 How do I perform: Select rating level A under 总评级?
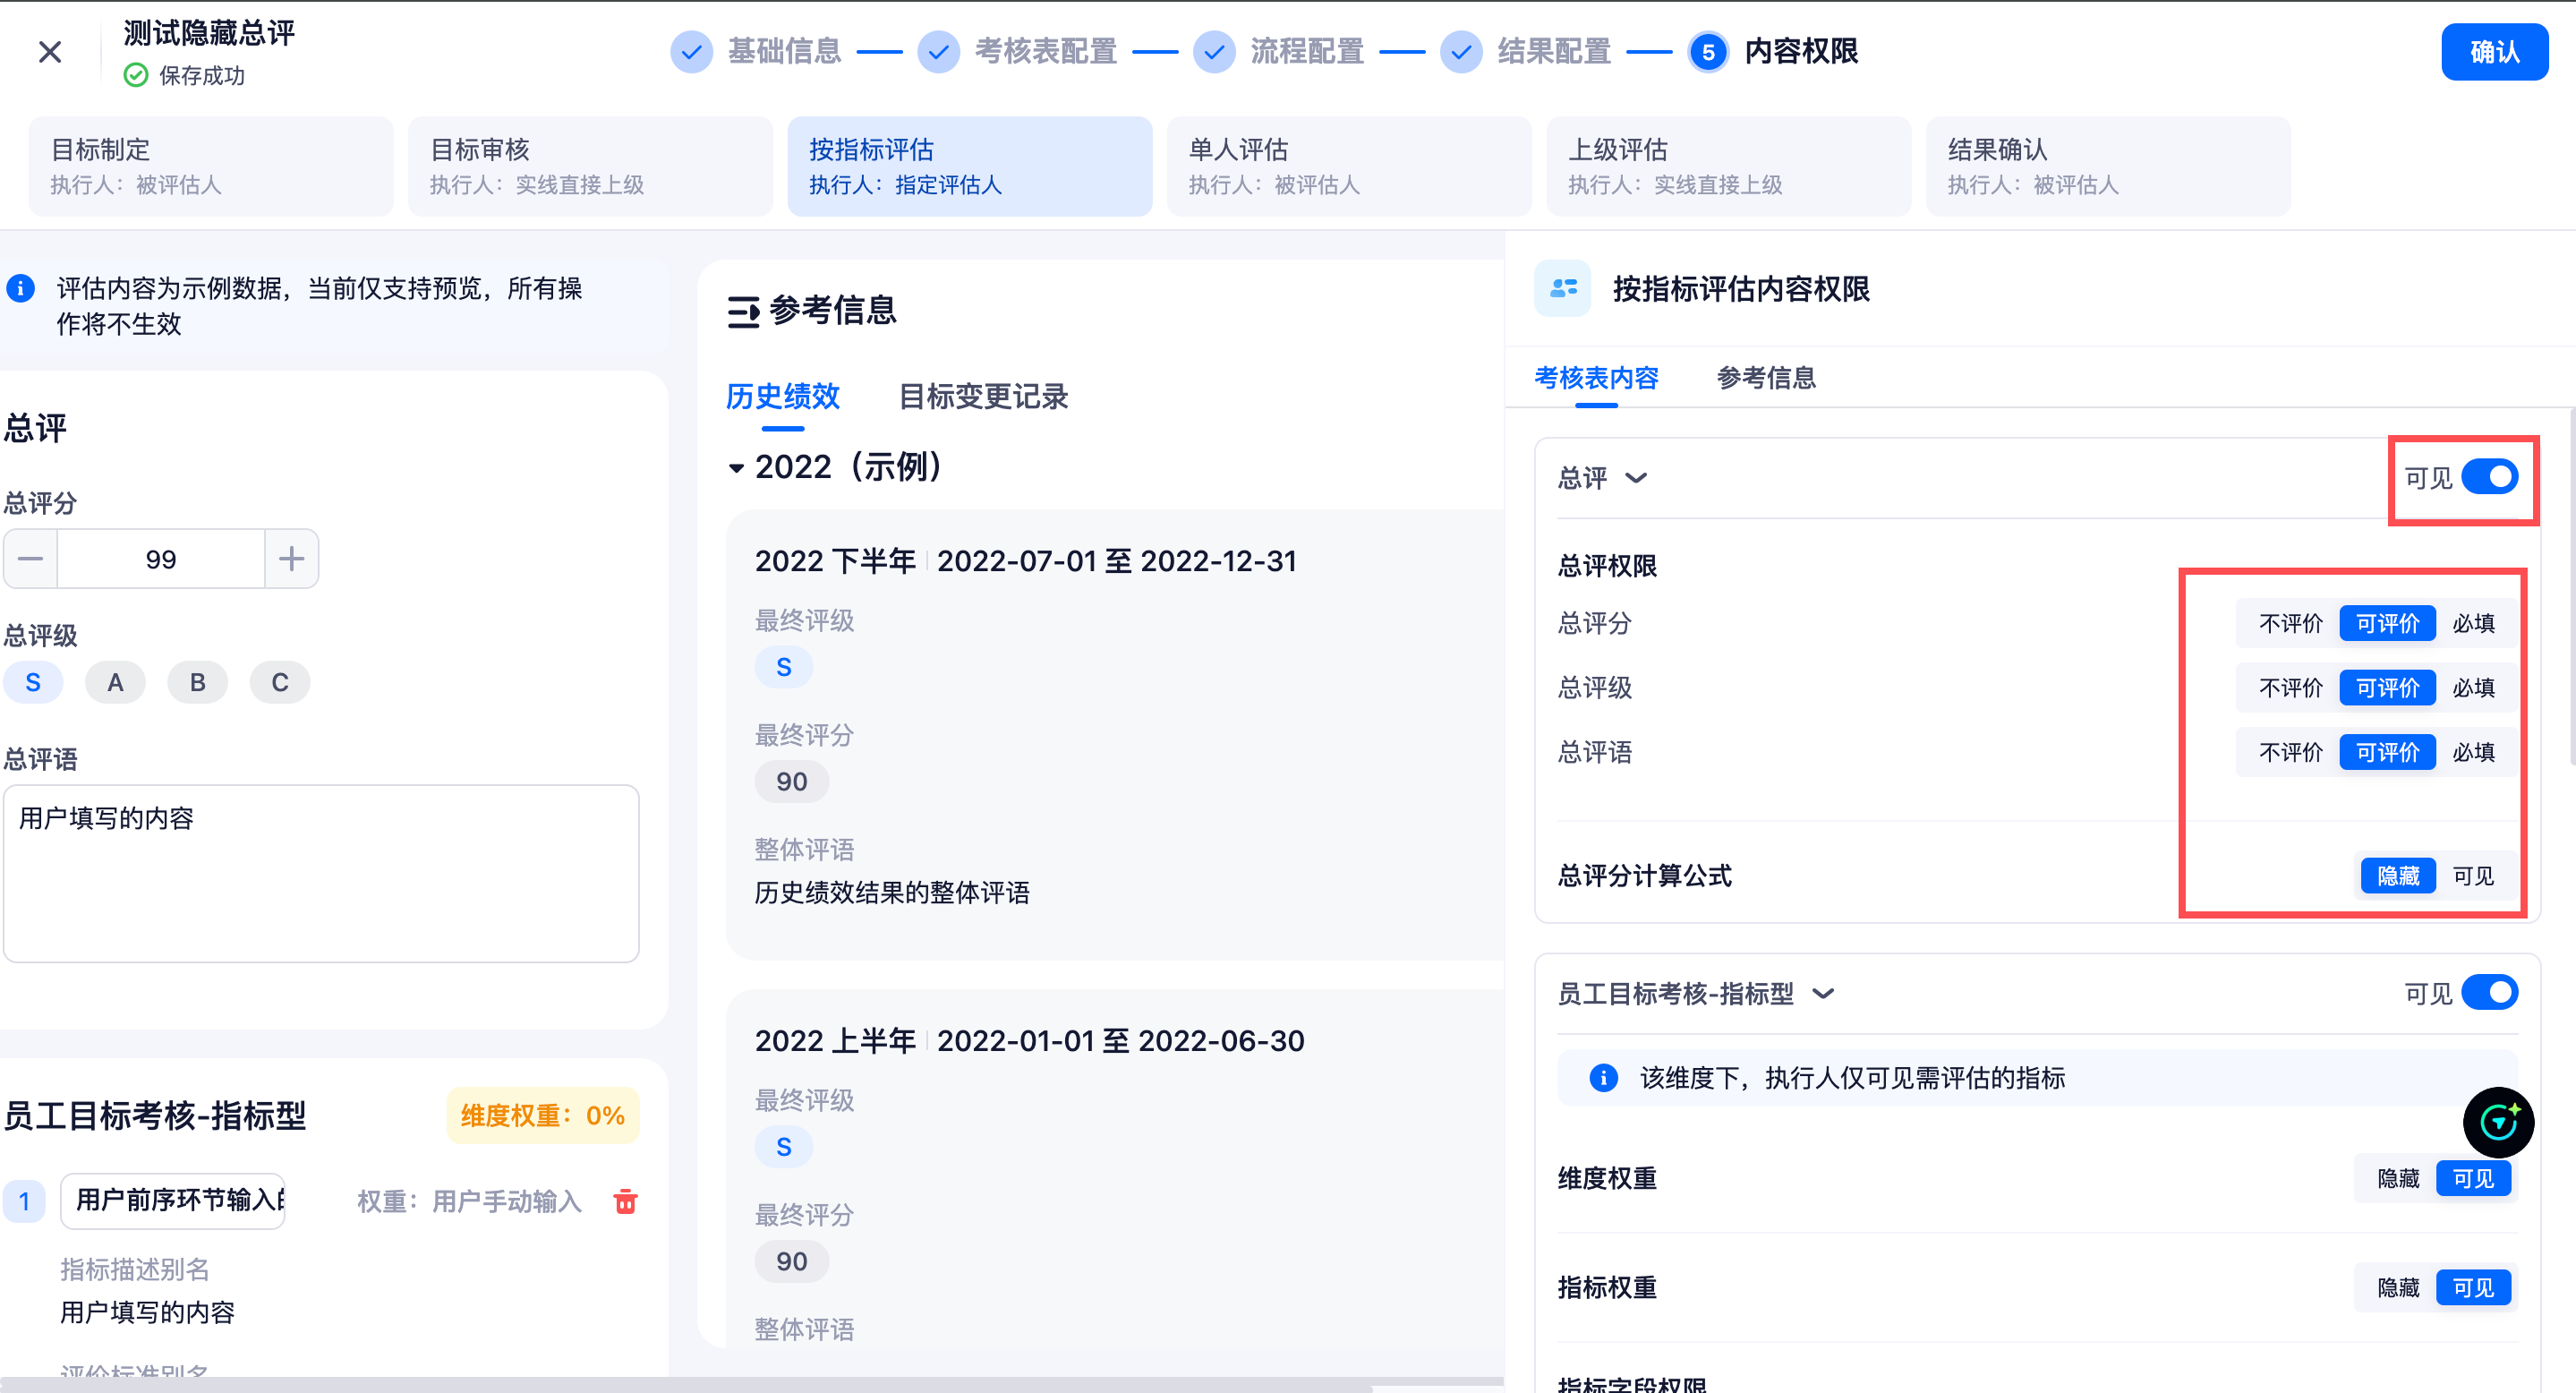tap(116, 683)
